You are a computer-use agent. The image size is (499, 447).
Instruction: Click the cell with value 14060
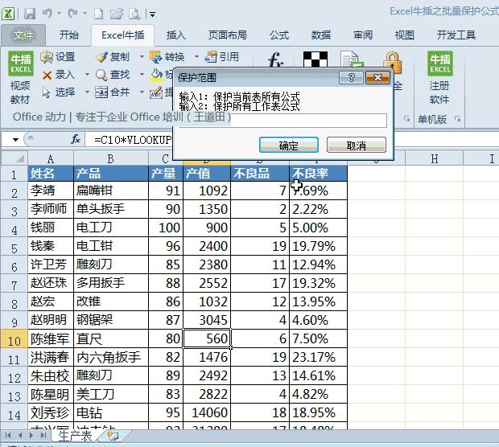[x=207, y=412]
